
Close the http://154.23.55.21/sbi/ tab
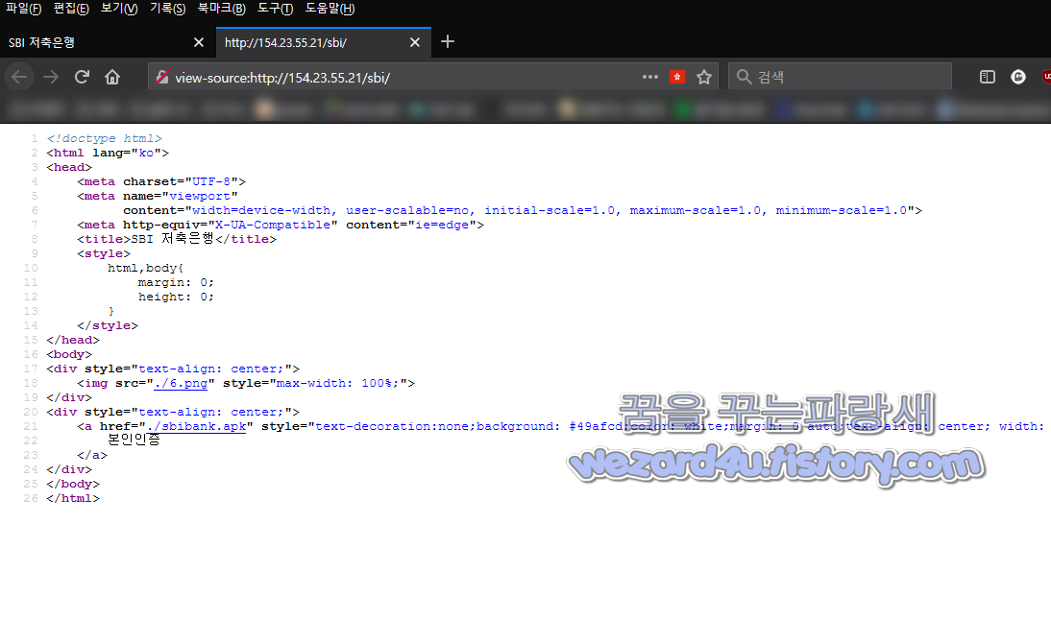point(415,42)
